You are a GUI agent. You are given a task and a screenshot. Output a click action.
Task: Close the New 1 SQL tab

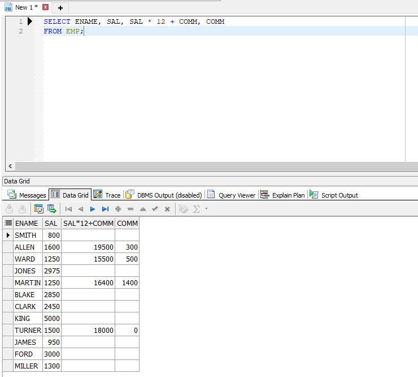(46, 7)
